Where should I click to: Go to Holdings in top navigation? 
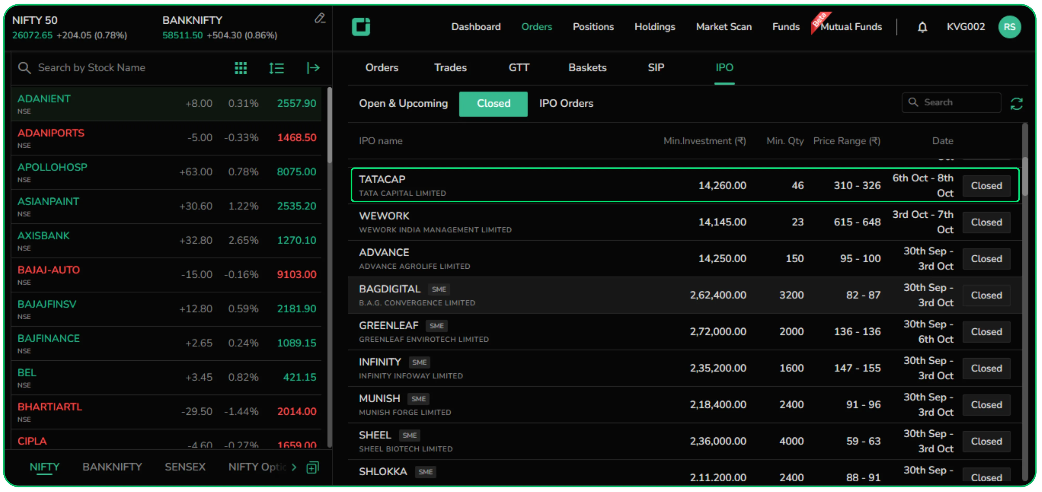654,27
